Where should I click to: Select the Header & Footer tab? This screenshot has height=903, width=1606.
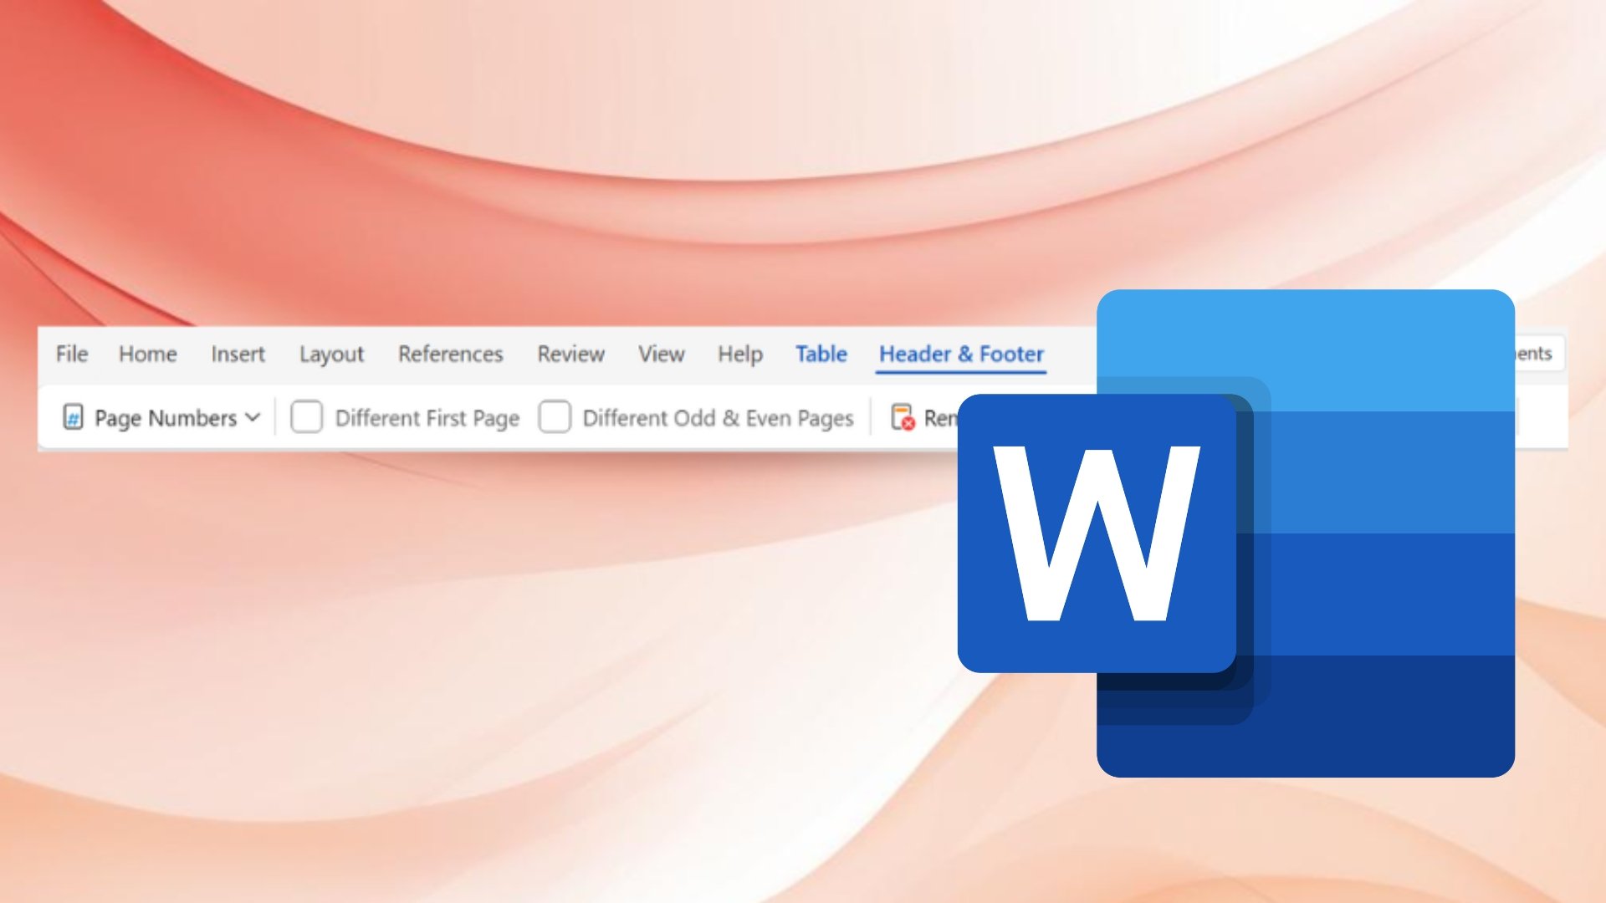961,354
